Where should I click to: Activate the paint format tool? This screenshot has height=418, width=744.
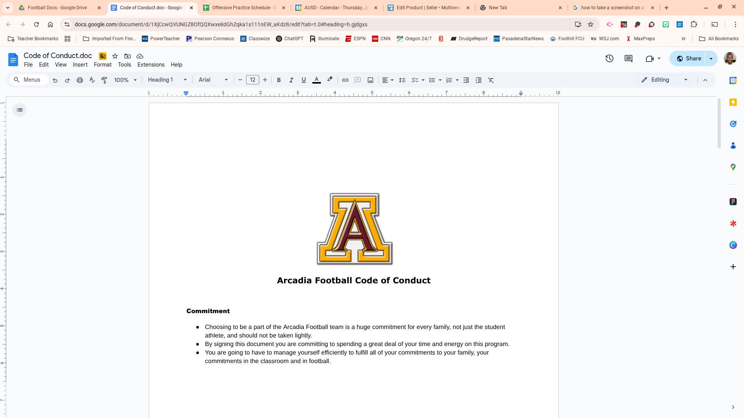pyautogui.click(x=104, y=80)
